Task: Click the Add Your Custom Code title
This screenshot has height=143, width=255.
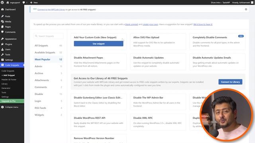Action: [x=95, y=37]
